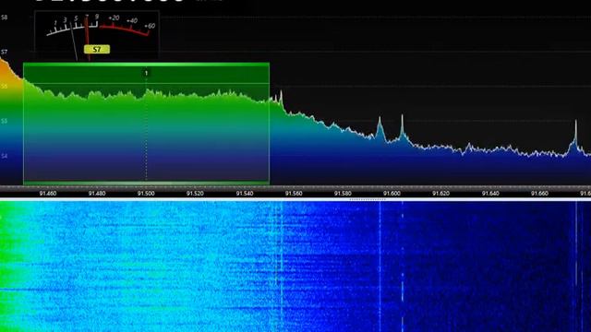This screenshot has width=591, height=332.
Task: Tune to 91.500 on the frequency axis
Action: [x=146, y=194]
